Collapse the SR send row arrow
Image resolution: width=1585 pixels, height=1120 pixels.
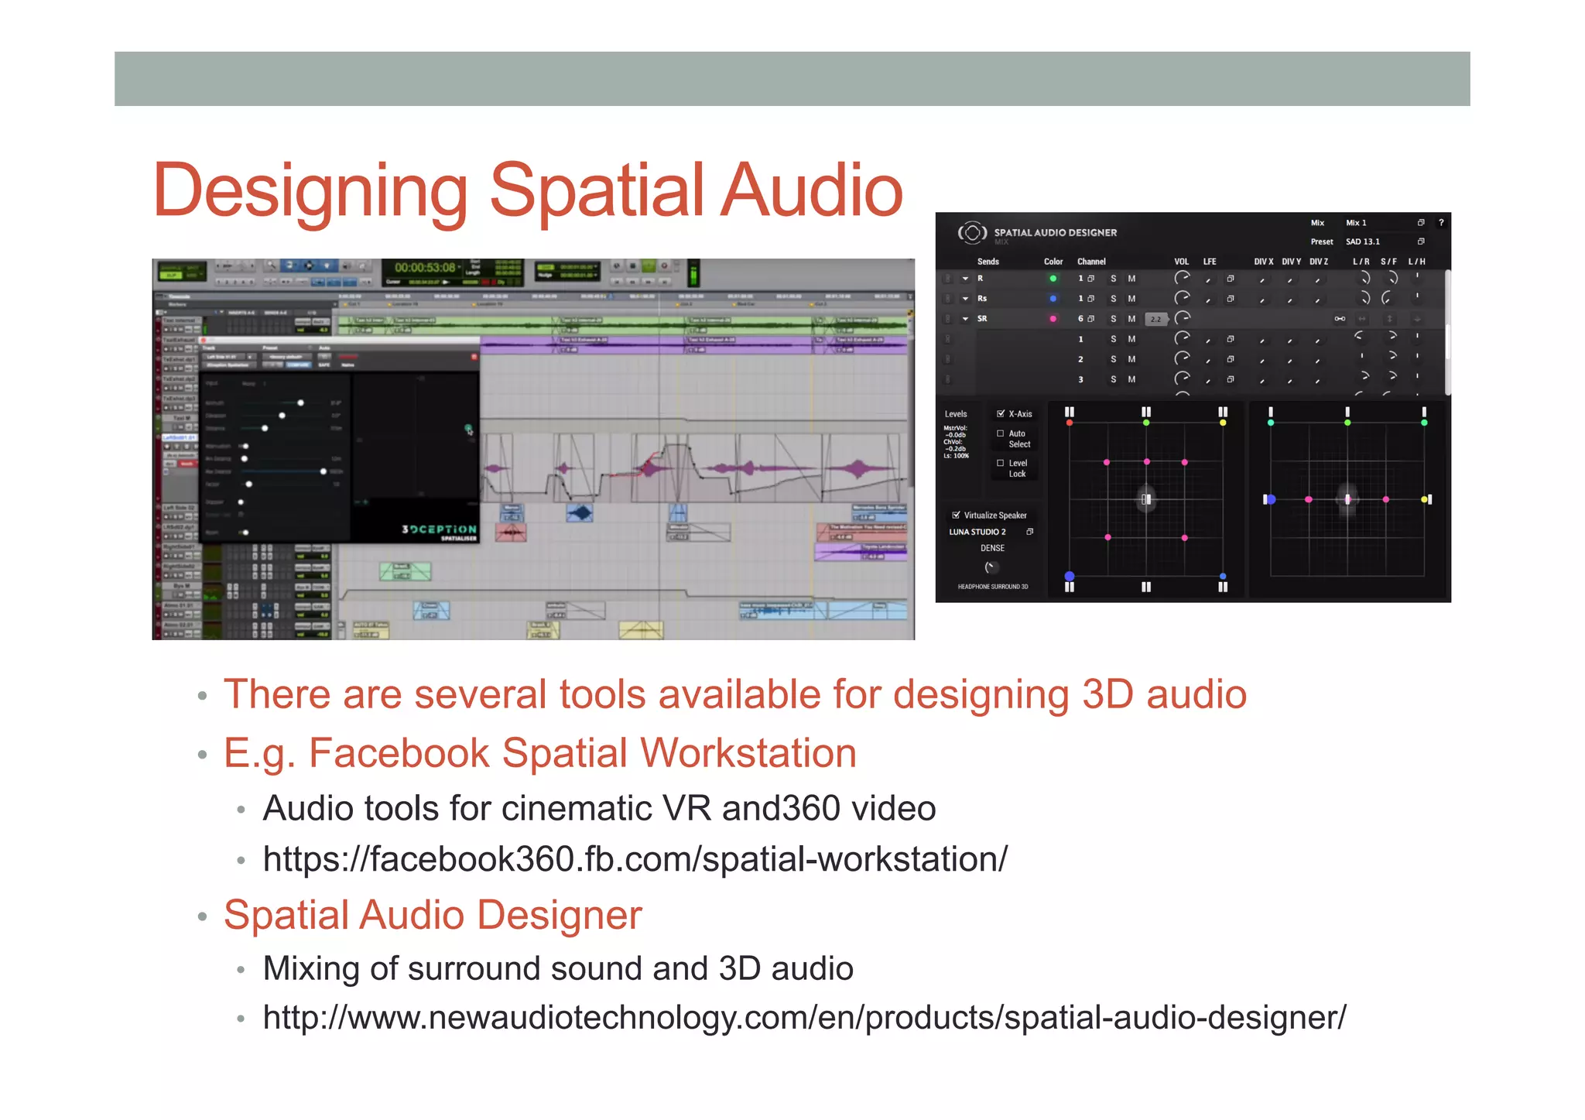[965, 319]
